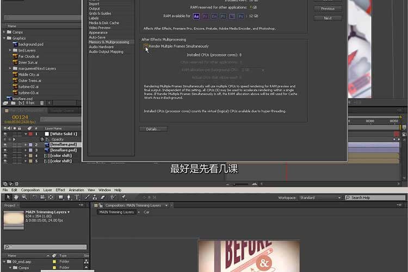Click the braces icon at timeline bottom-left
The width and height of the screenshot is (408, 272).
pyautogui.click(x=17, y=184)
